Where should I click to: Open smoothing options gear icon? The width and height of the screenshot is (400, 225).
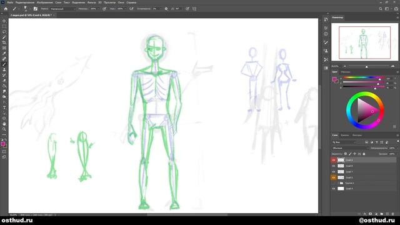(x=166, y=9)
